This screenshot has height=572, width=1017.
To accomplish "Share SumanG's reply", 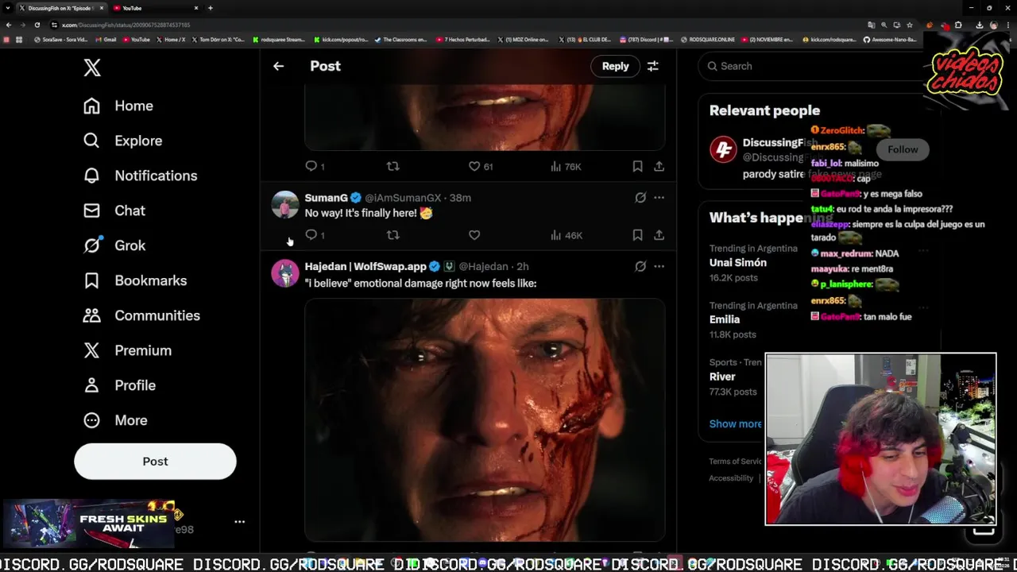I will click(659, 234).
